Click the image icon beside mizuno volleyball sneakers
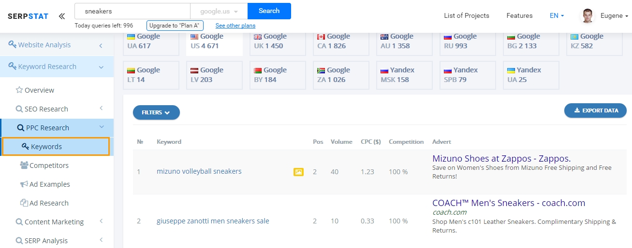This screenshot has width=632, height=248. point(298,172)
